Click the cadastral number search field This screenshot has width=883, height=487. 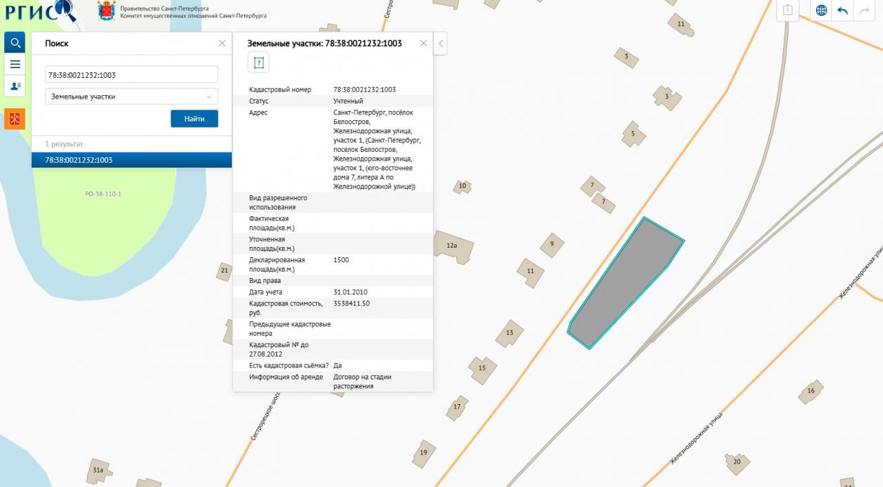point(131,74)
